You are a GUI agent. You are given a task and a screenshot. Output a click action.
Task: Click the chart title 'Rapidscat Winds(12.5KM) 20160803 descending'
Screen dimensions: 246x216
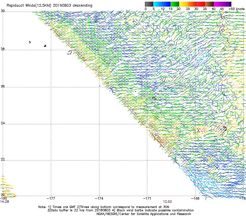(50, 6)
